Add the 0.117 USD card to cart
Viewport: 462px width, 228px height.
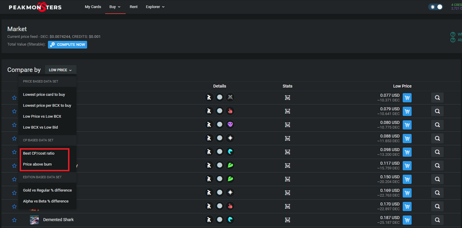coord(407,166)
